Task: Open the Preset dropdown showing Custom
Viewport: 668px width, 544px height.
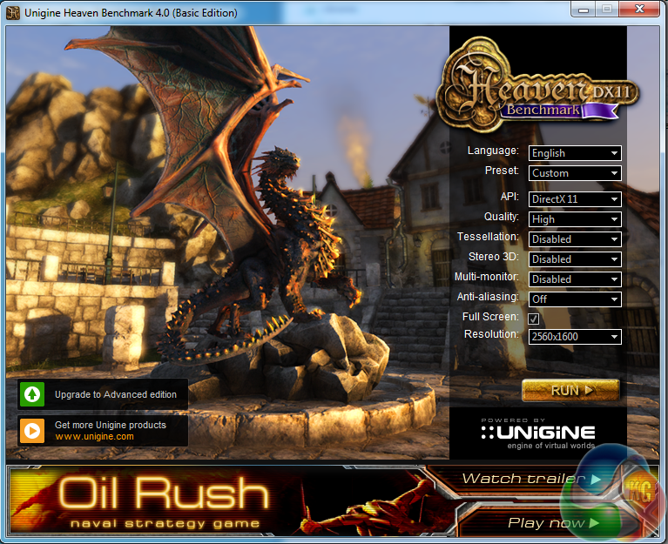Action: pos(575,173)
